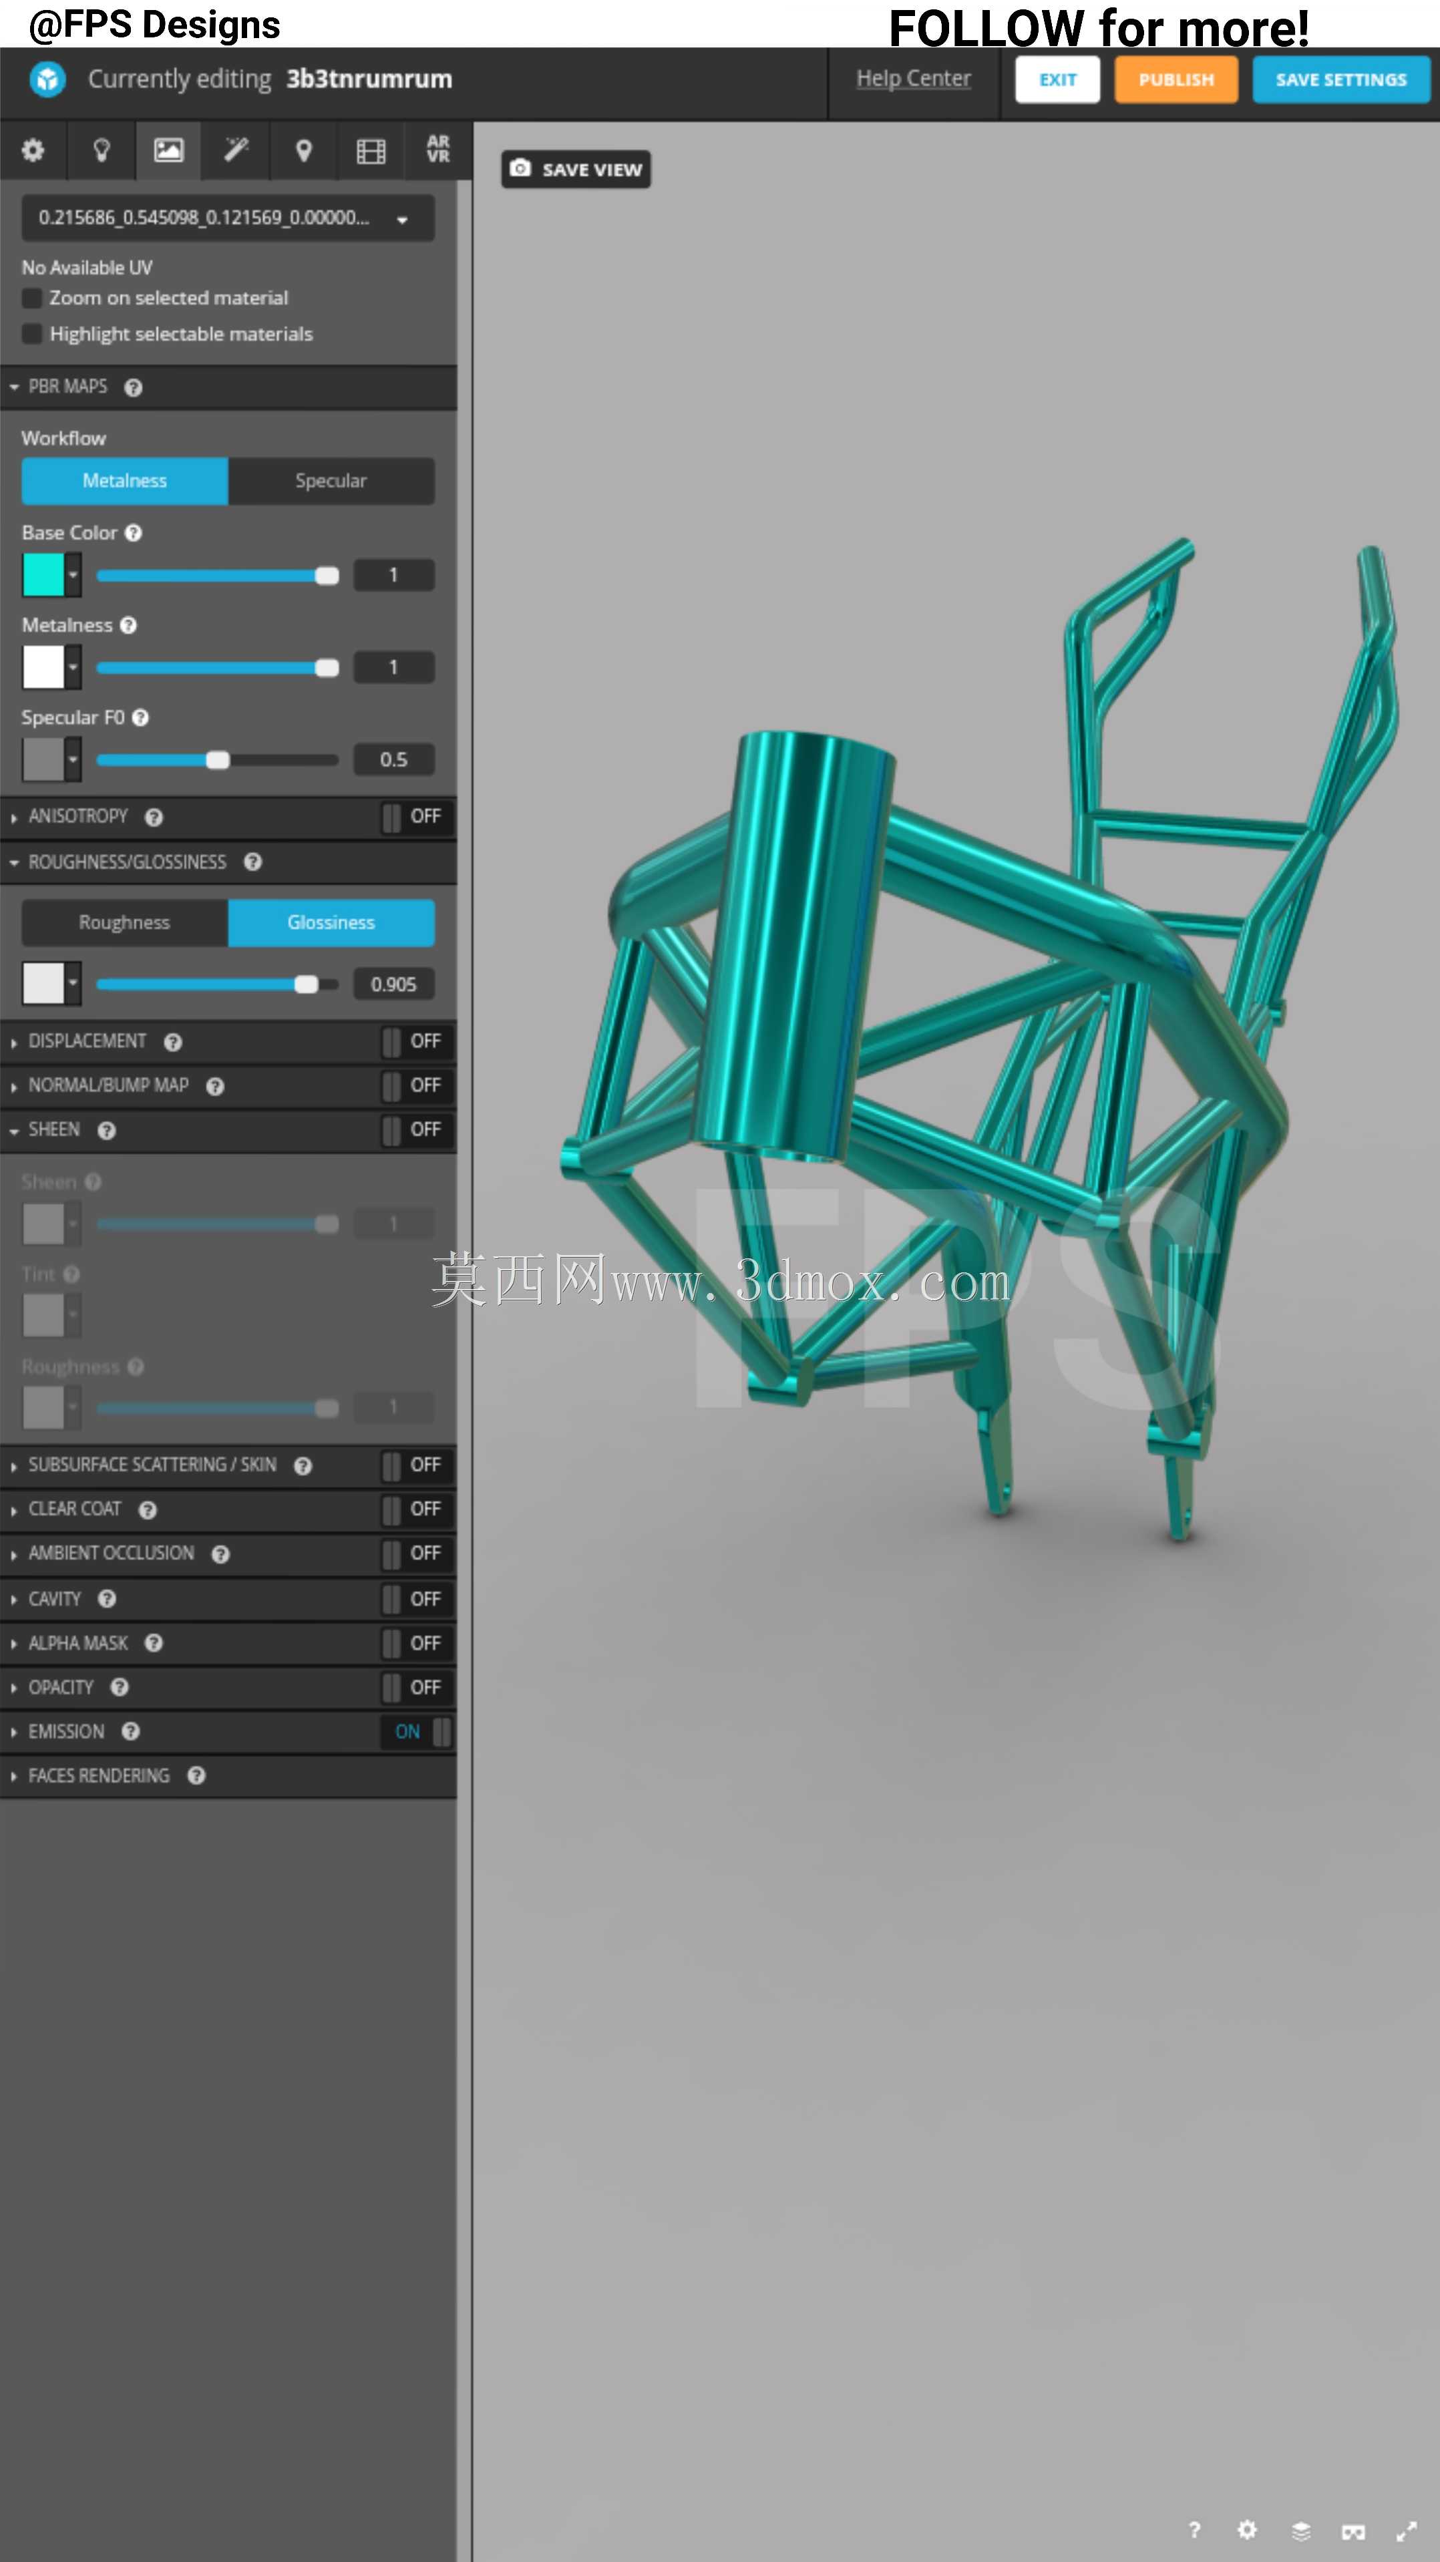Click the SAVE VIEW button
The width and height of the screenshot is (1440, 2562).
(576, 170)
